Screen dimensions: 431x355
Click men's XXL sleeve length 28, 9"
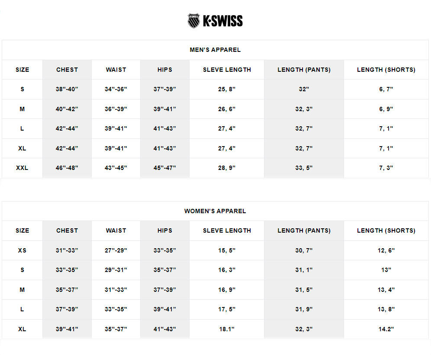click(227, 168)
